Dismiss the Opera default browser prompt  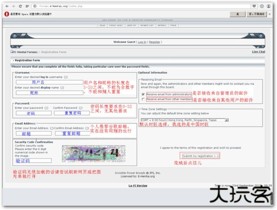[x=269, y=14]
